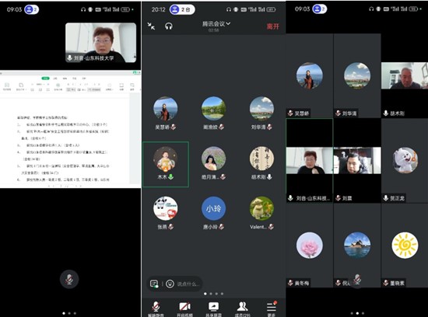428x317 pixels.
Task: Open the 更多 more menu
Action: [272, 308]
